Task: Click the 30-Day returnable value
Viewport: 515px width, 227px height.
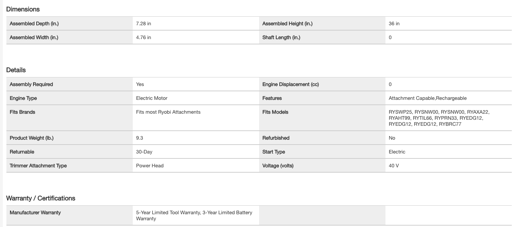Action: tap(144, 152)
